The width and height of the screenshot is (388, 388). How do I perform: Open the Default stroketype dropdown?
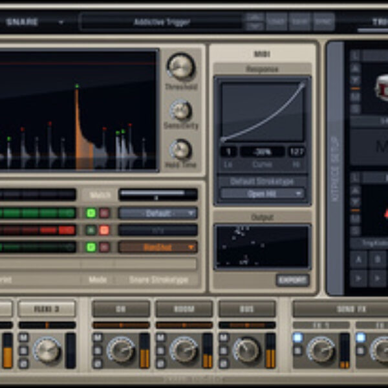pyautogui.click(x=158, y=213)
